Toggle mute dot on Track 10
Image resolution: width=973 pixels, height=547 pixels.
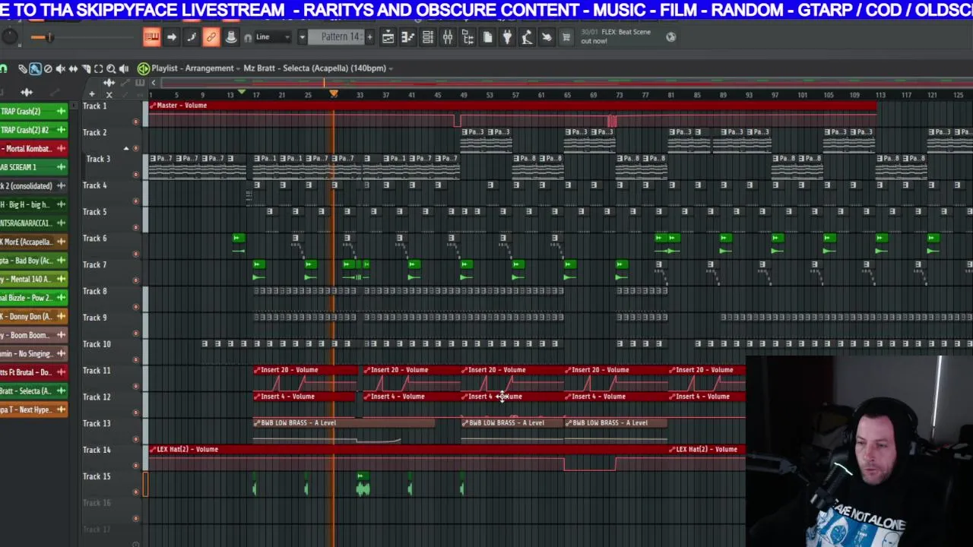pos(136,359)
